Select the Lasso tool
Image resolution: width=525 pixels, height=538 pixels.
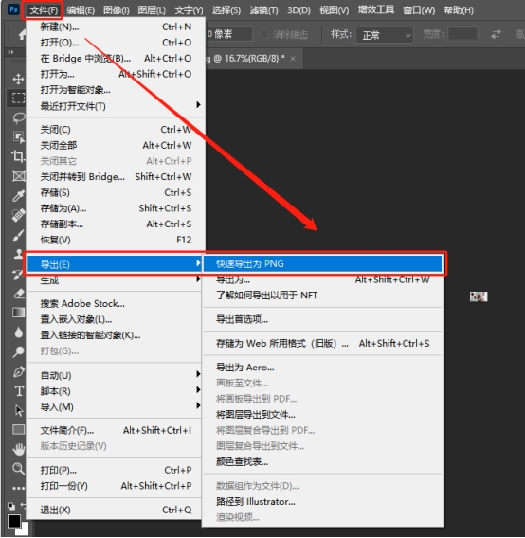[18, 117]
